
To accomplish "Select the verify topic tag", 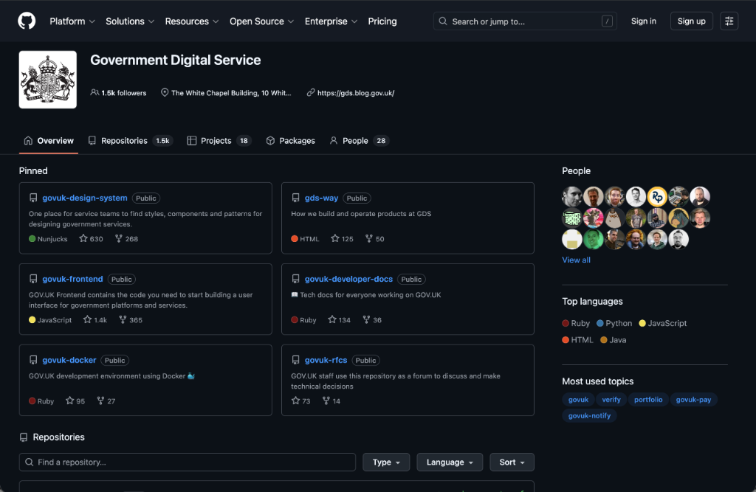I will (611, 400).
